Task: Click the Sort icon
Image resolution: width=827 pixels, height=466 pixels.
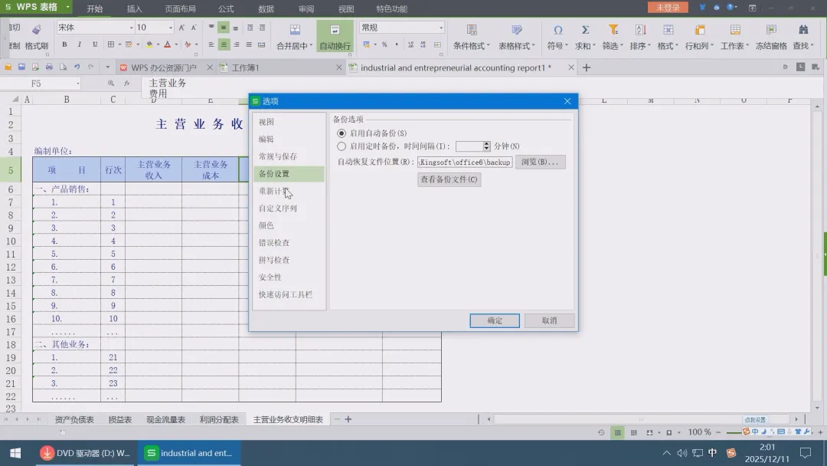Action: point(640,30)
